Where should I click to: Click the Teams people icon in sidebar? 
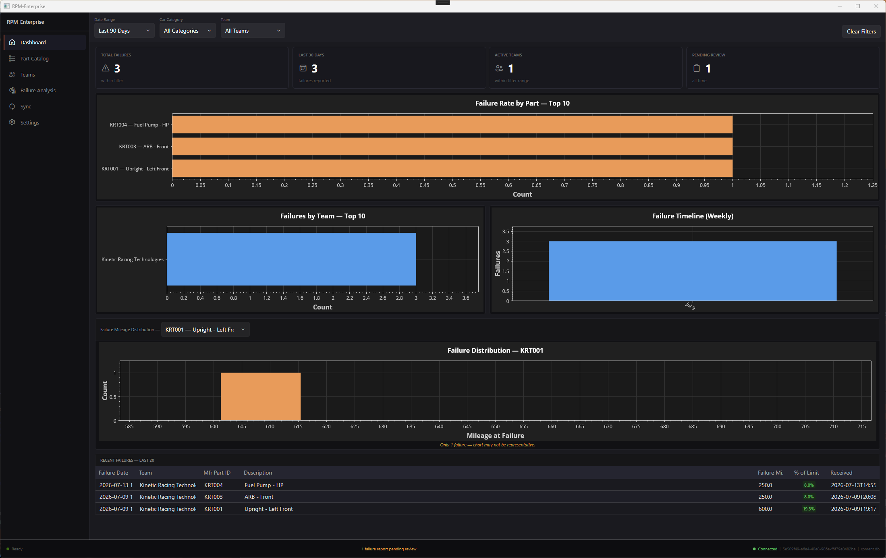click(12, 75)
